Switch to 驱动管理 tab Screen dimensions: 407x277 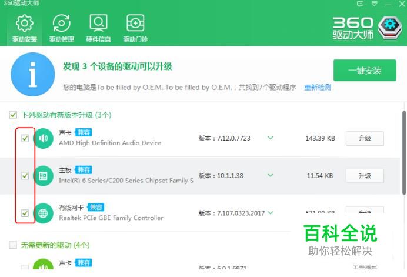tap(62, 29)
